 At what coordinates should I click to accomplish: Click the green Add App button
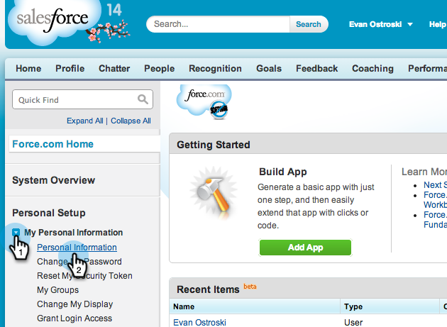(x=305, y=247)
